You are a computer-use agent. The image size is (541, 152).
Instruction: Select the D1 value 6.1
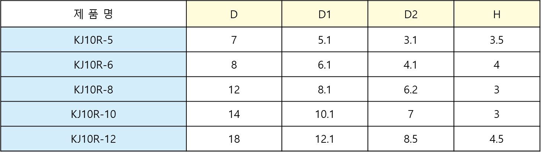pyautogui.click(x=325, y=65)
